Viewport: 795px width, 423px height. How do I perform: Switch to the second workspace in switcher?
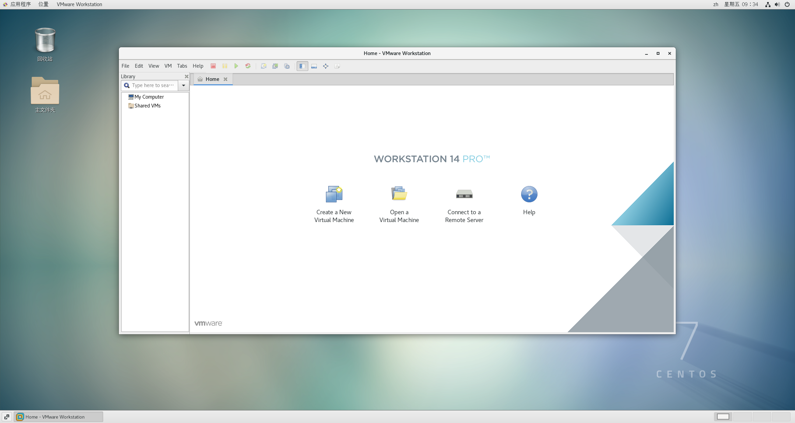[x=742, y=417]
